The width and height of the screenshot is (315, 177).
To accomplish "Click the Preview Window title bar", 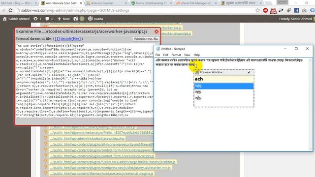I will click(x=223, y=72).
